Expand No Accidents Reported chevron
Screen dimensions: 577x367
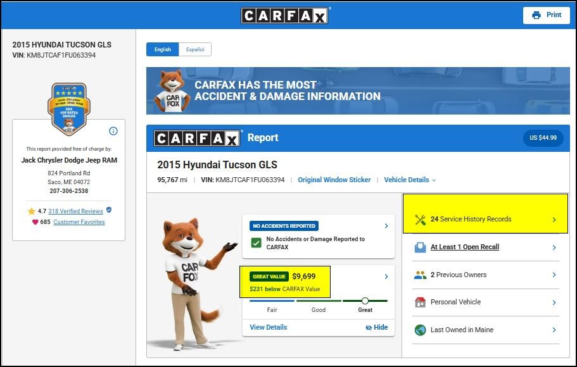[x=386, y=226]
